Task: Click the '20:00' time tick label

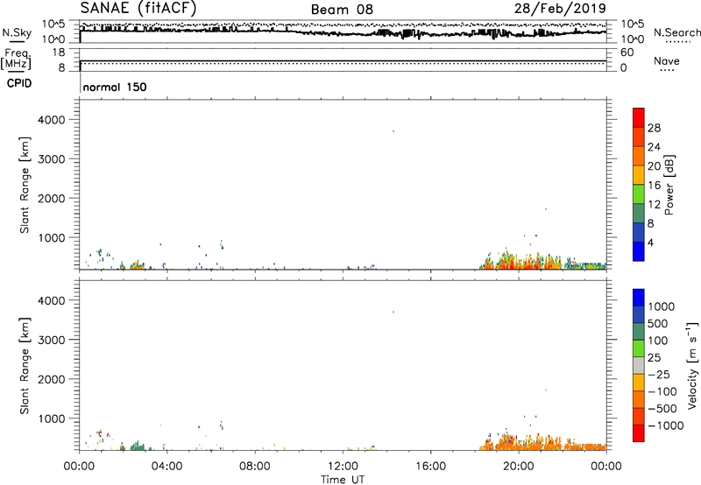Action: pos(518,467)
